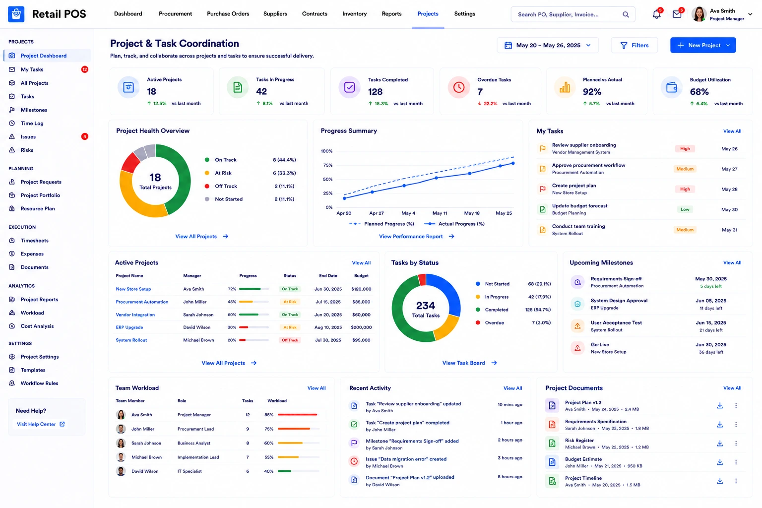This screenshot has height=508, width=762.
Task: Follow the View Performance Report link
Action: (x=417, y=237)
